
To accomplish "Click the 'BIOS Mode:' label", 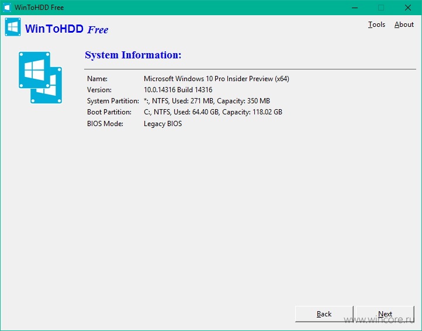I will pos(105,124).
